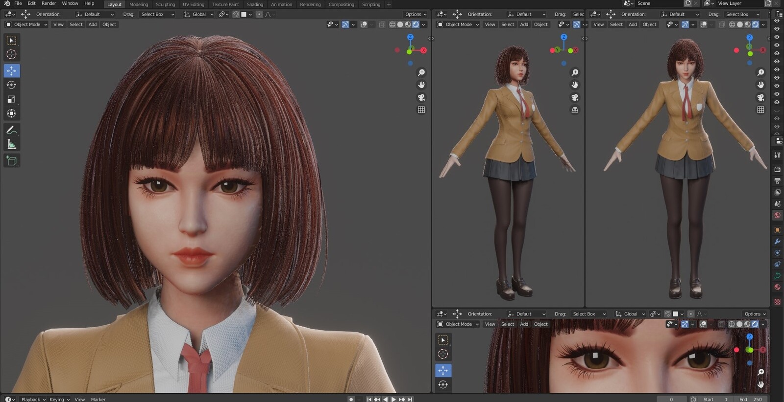Select the Measure ruler tool
The image size is (784, 402).
(11, 144)
